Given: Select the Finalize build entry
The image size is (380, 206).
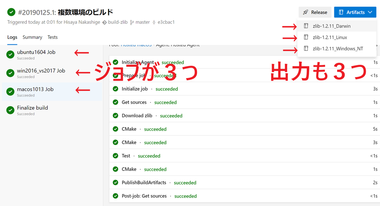Looking at the screenshot, I should tap(52, 110).
